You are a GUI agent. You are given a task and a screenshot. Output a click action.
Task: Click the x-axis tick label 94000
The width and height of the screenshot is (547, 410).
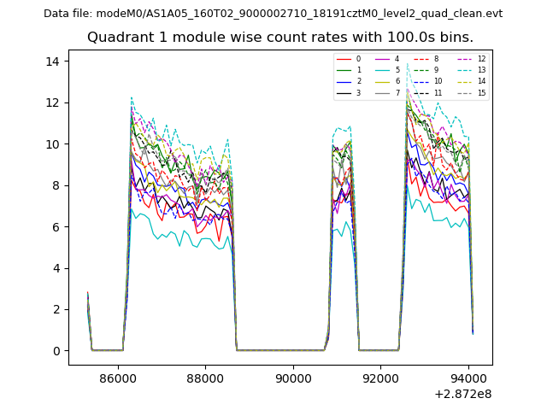pos(468,378)
